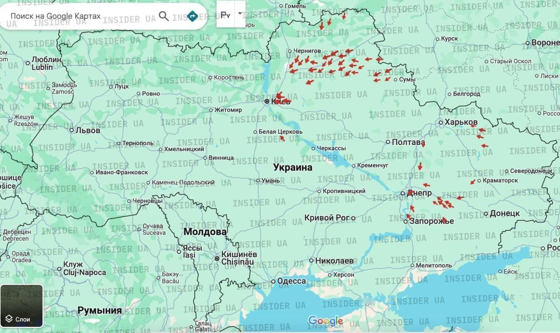Select the 'Луцк' city label

pos(122,86)
